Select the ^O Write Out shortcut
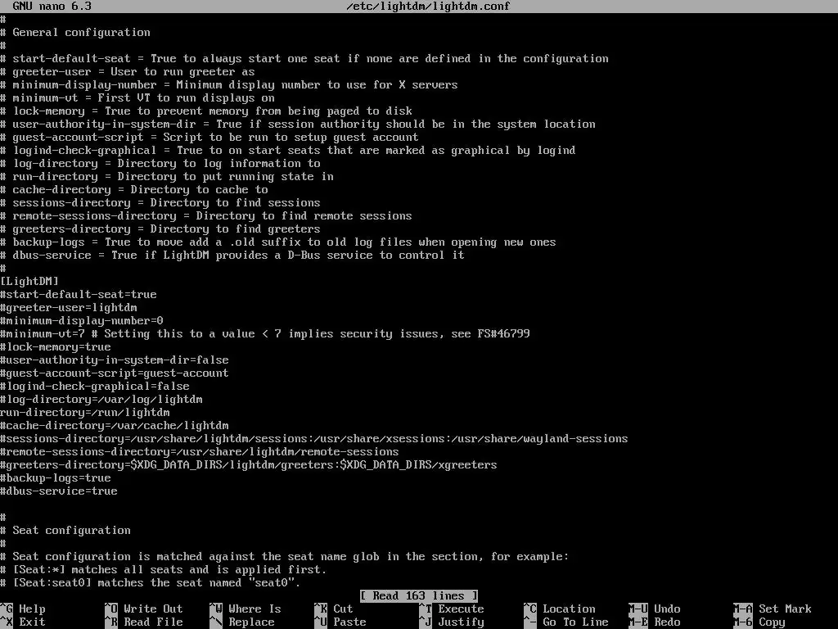 [144, 609]
